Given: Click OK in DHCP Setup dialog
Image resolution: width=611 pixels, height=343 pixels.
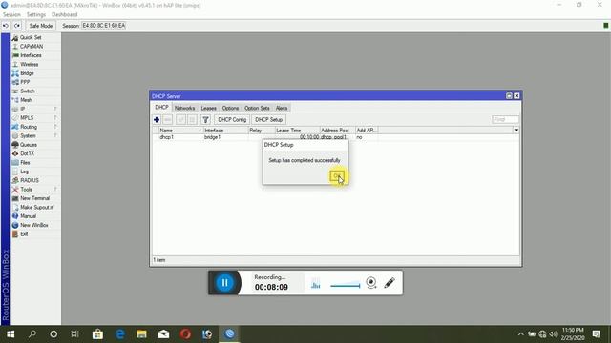Looking at the screenshot, I should (337, 176).
